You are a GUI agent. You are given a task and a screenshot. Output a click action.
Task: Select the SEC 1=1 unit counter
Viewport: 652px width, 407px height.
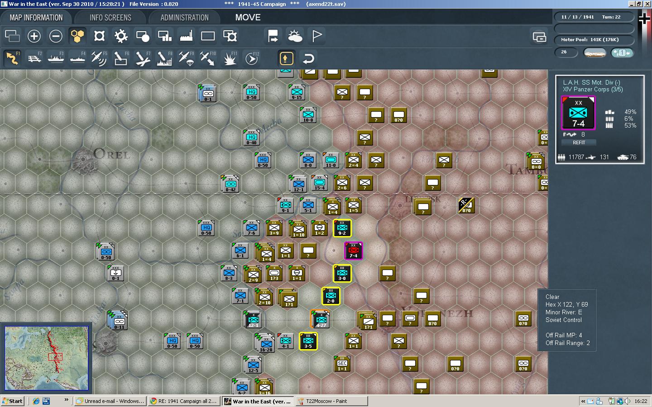coord(342,364)
